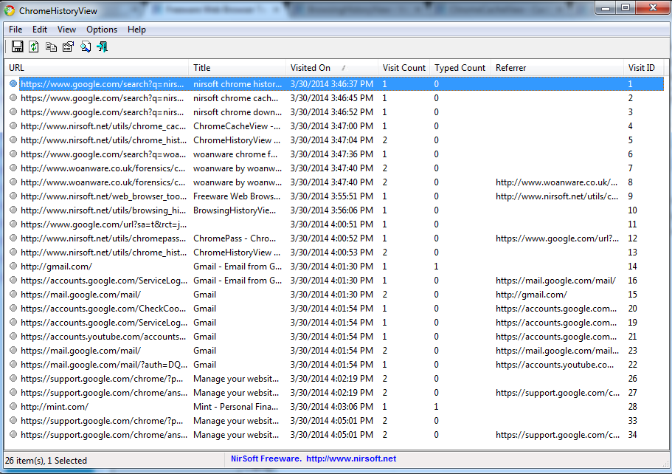Copy the selected record
Viewport: 672px width, 474px height.
50,47
